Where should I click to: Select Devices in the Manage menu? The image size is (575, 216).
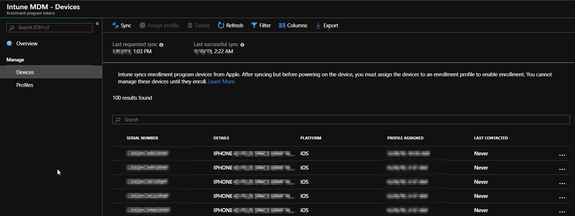tap(25, 72)
